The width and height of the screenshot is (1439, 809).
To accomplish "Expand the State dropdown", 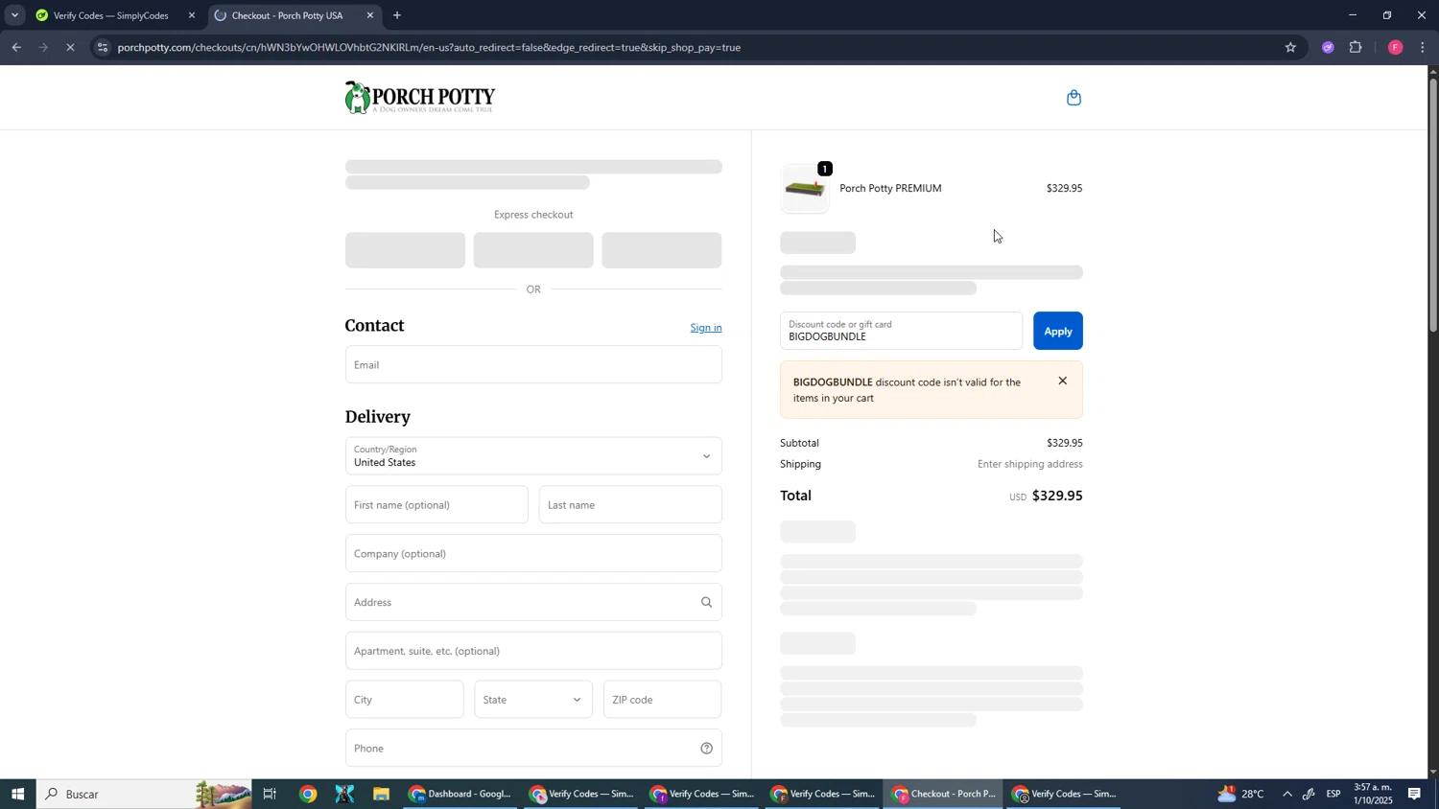I will point(533,700).
